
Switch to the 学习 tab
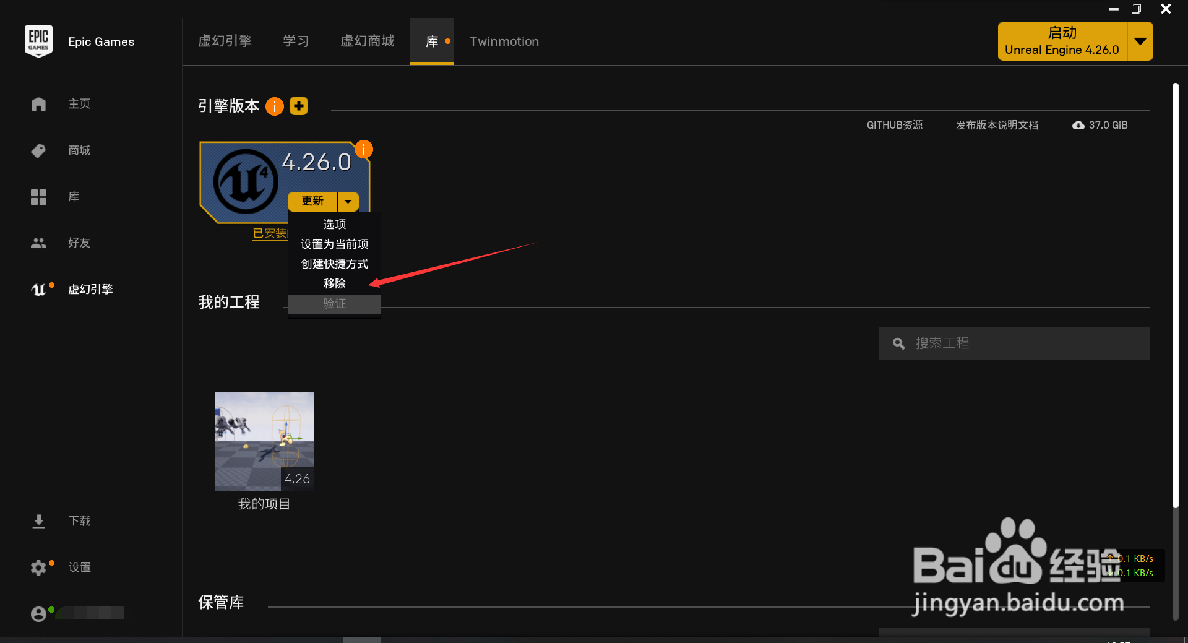click(296, 41)
